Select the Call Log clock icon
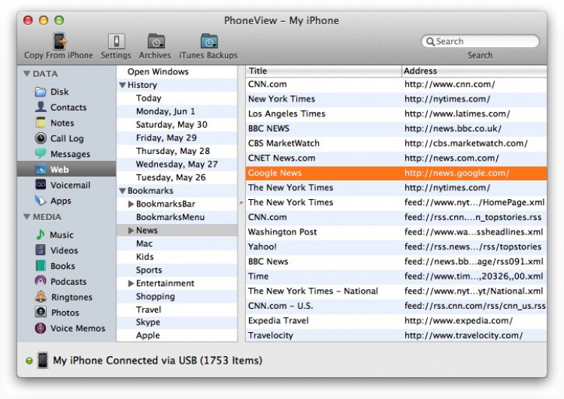 (41, 138)
